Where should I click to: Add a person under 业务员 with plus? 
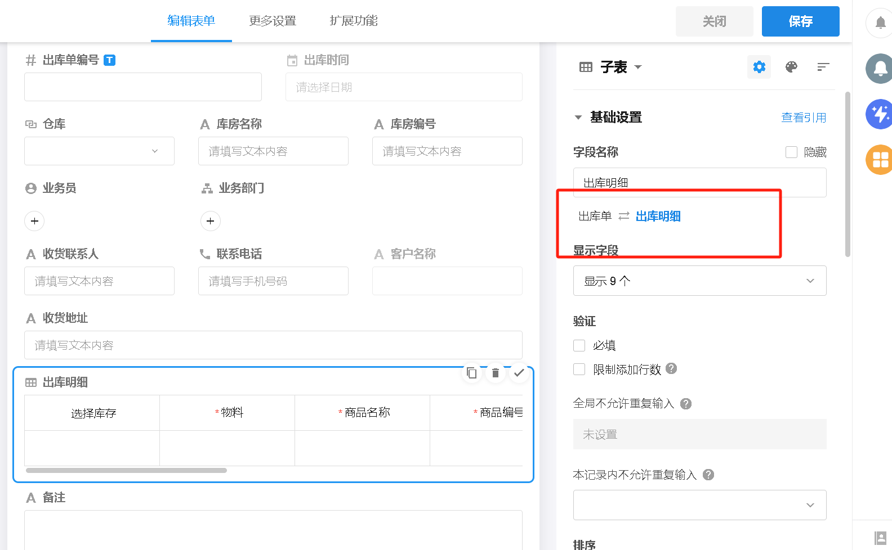click(34, 221)
